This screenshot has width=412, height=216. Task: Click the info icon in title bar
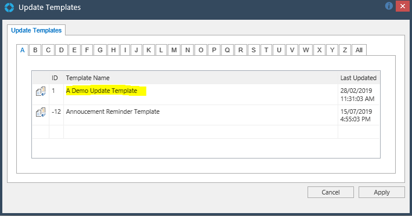tap(389, 6)
